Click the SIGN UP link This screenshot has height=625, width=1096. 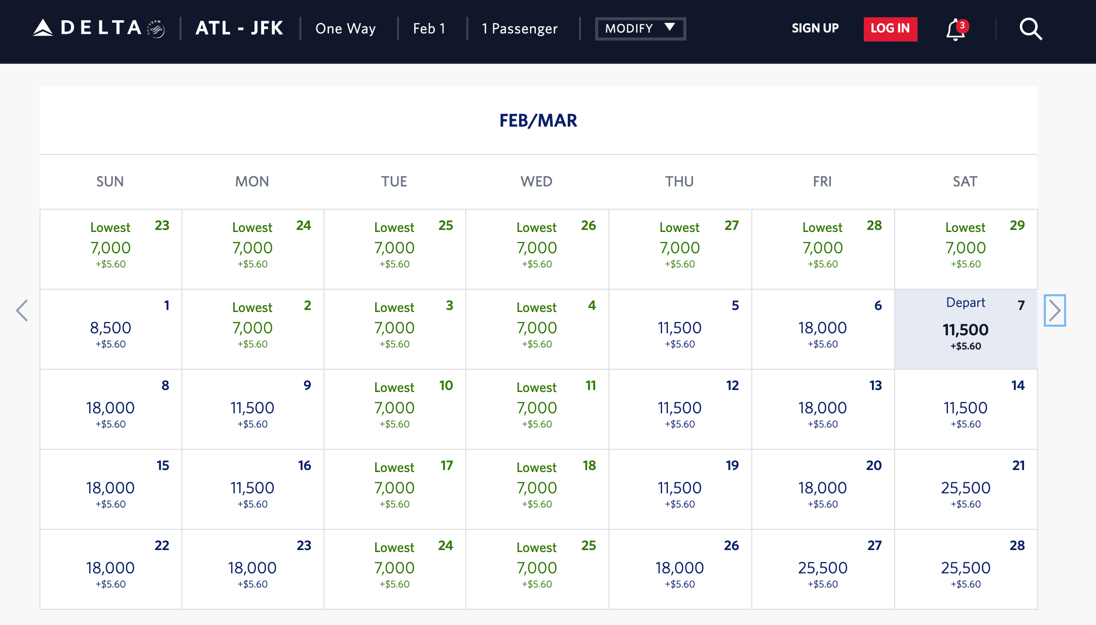point(815,28)
